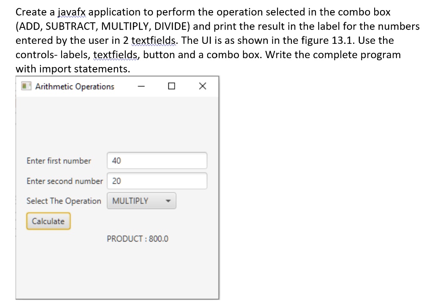Click the PRODUCT : 800.0 result label
432x303 pixels.
[x=138, y=239]
